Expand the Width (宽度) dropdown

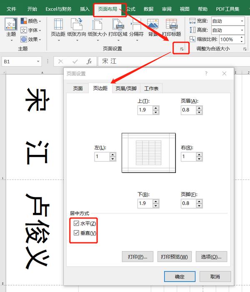click(242, 21)
